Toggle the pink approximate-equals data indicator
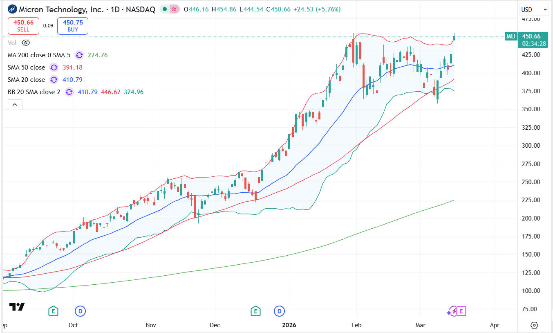The image size is (553, 333). [175, 9]
